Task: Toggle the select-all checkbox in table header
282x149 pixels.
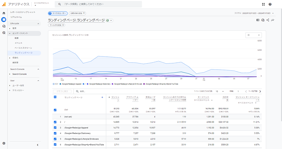Action: coord(55,97)
